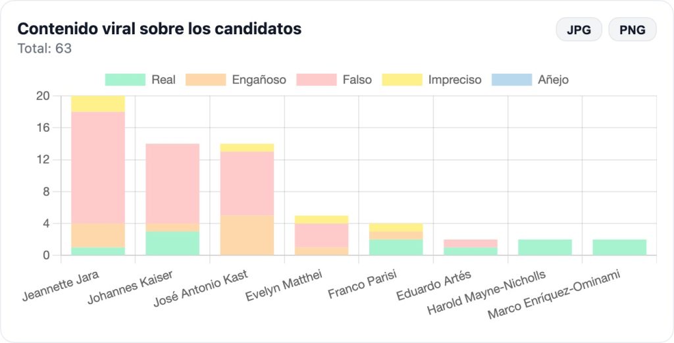Image resolution: width=674 pixels, height=343 pixels.
Task: Click Harold Mayne-Nicholls's green bar
Action: [x=544, y=247]
